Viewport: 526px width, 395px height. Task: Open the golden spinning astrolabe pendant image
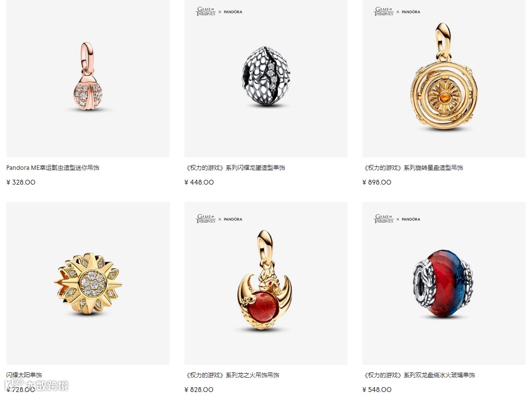click(444, 79)
